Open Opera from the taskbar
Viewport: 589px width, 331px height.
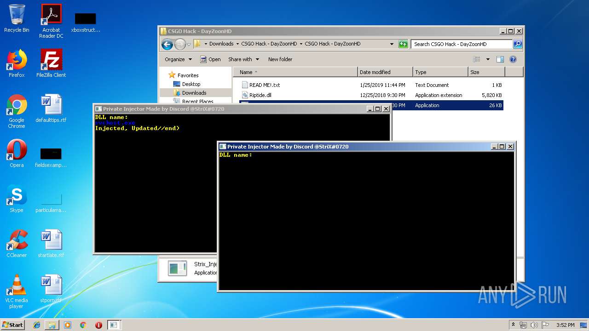tap(98, 325)
